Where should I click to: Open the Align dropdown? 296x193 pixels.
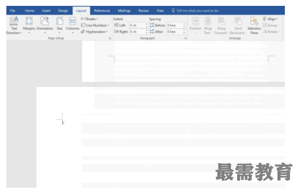pyautogui.click(x=271, y=19)
